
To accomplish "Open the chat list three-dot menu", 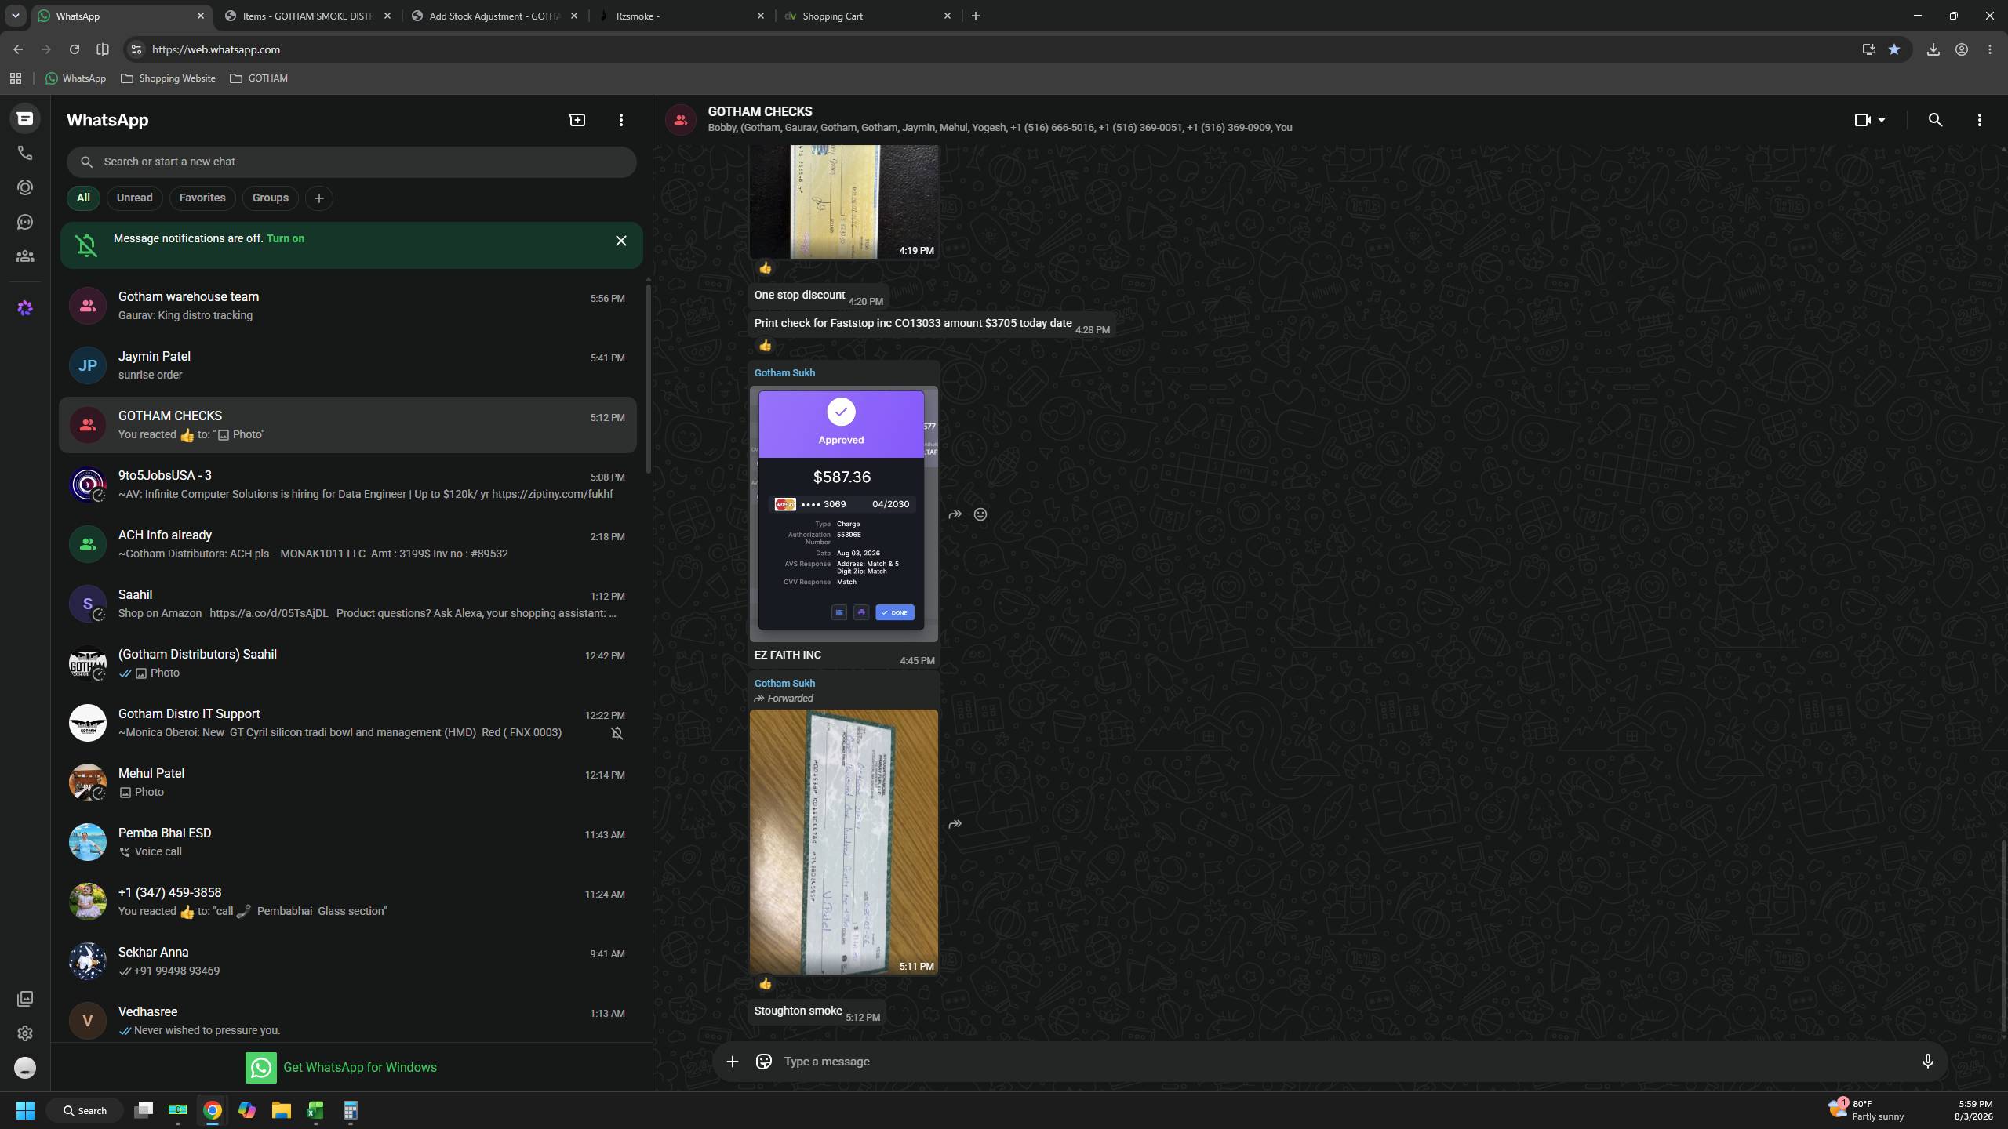I will click(x=620, y=120).
